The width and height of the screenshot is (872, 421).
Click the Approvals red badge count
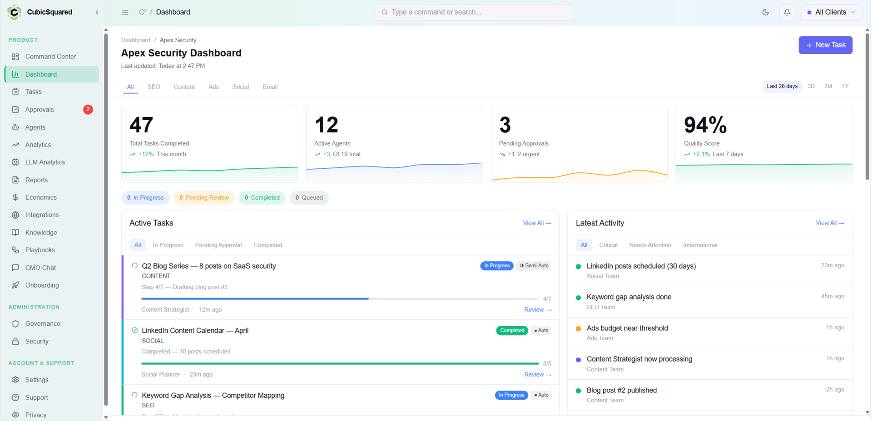(88, 109)
